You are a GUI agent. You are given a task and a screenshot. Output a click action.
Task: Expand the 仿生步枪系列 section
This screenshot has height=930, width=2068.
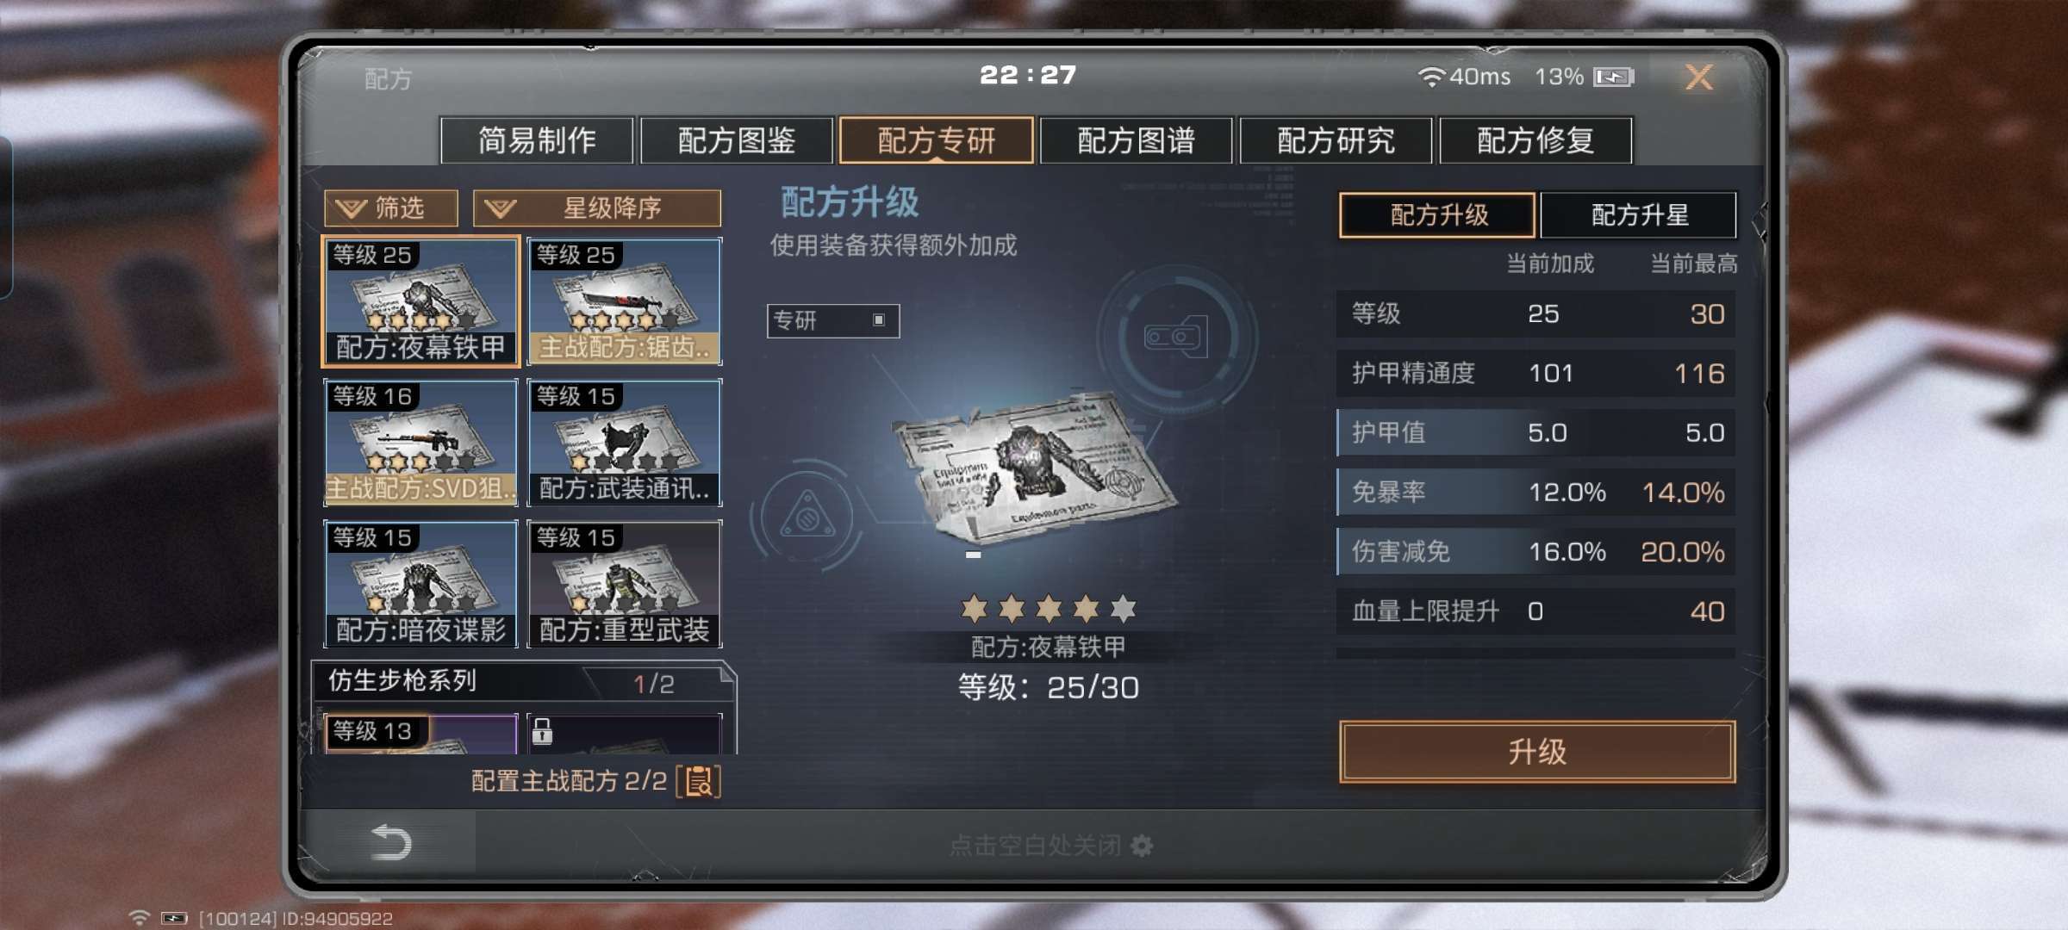pyautogui.click(x=523, y=682)
